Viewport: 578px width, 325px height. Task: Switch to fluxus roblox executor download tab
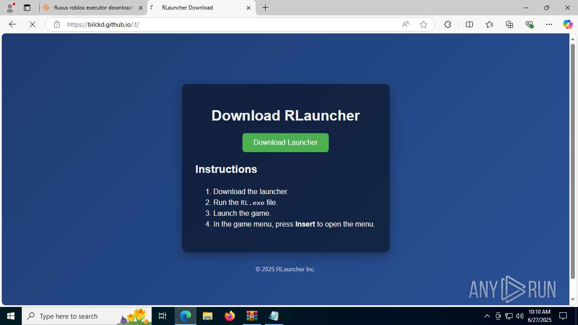pyautogui.click(x=93, y=8)
